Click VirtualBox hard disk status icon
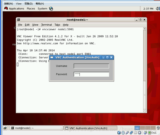The height and width of the screenshot is (135, 160). [x=119, y=133]
